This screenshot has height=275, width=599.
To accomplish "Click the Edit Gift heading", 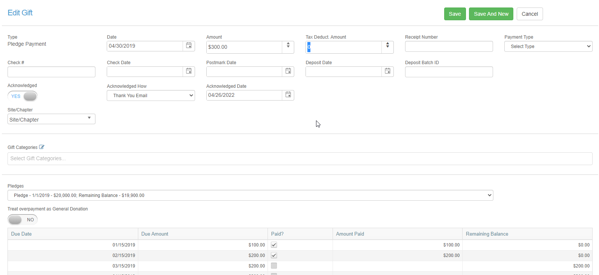I will [20, 13].
